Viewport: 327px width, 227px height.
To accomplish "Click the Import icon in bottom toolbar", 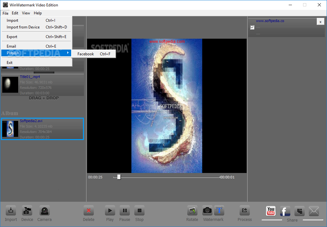I will 11,211.
